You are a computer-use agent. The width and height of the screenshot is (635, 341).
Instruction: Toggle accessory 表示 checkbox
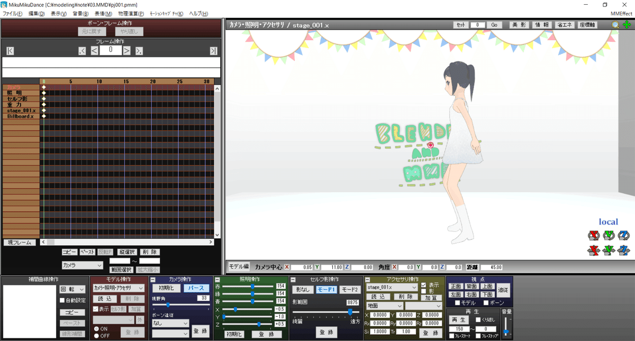(423, 285)
